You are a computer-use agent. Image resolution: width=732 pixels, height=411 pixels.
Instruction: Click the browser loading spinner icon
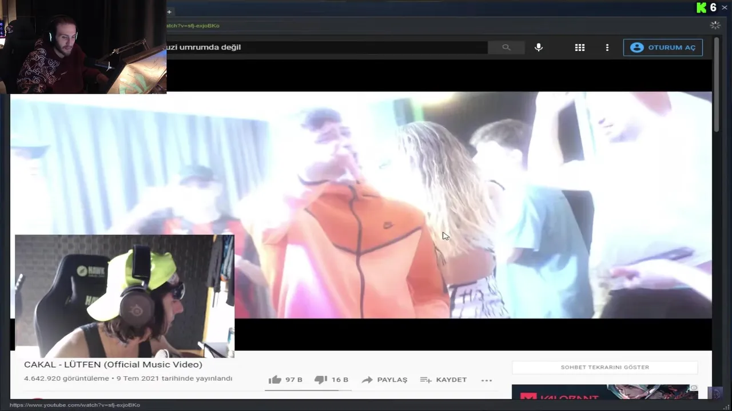(x=715, y=25)
